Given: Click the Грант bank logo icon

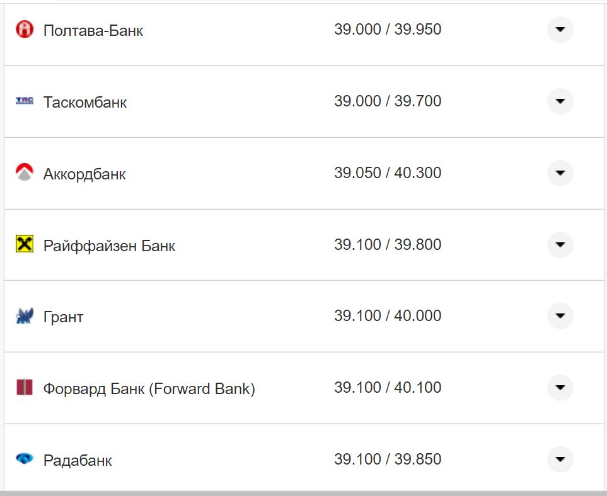Looking at the screenshot, I should pyautogui.click(x=24, y=316).
